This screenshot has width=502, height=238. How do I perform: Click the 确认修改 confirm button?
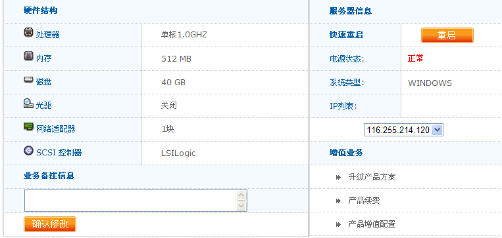coord(50,224)
